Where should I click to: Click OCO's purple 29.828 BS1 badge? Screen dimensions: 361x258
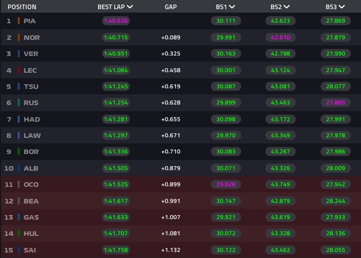(x=226, y=184)
